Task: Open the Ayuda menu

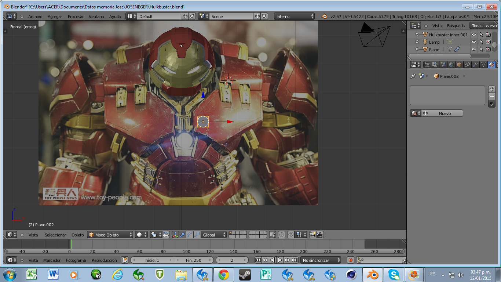Action: coord(115,16)
